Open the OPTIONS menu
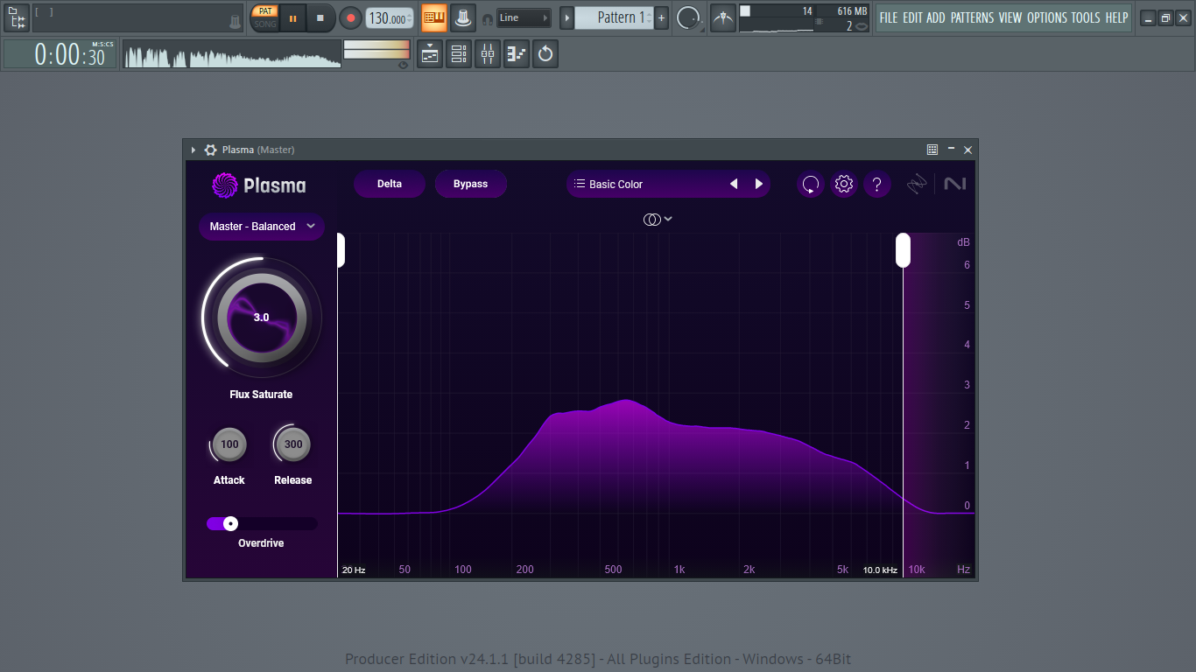The width and height of the screenshot is (1196, 672). (x=1047, y=17)
